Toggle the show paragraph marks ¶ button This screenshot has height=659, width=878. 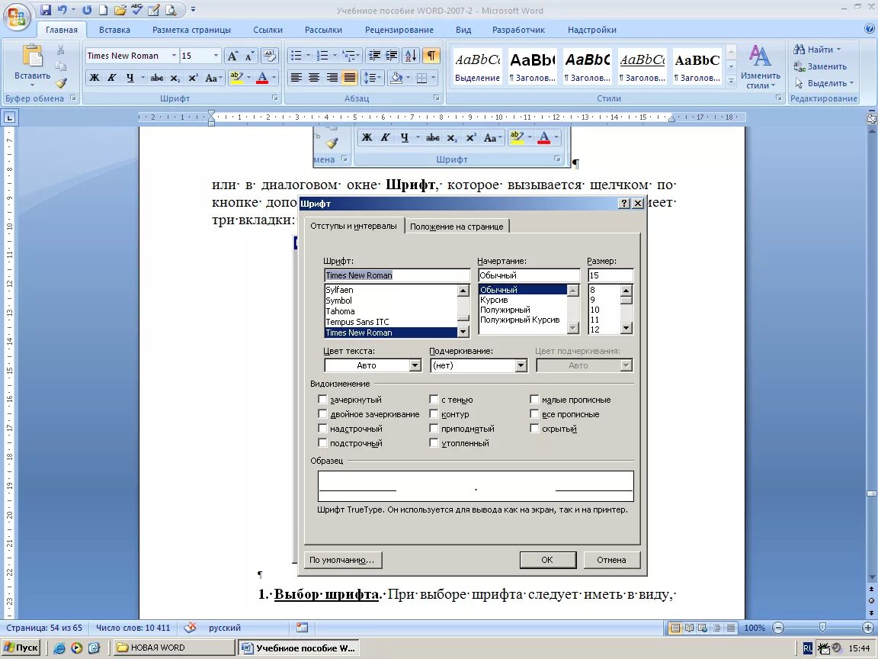pos(431,56)
